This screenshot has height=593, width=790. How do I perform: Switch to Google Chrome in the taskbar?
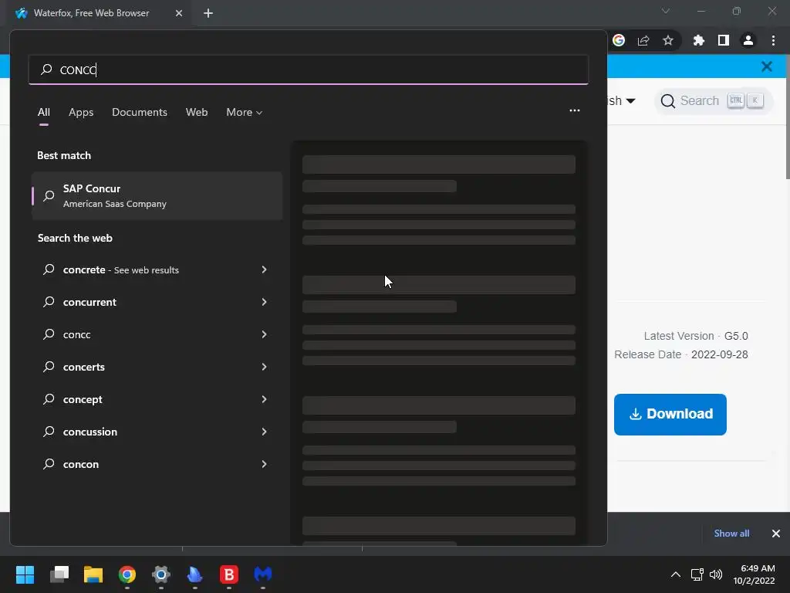coord(127,574)
